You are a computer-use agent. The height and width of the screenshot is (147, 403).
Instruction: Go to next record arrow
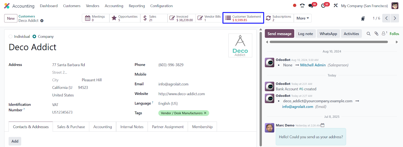coord(395,18)
